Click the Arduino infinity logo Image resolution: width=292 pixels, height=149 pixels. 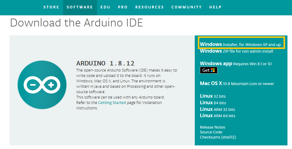[42, 85]
